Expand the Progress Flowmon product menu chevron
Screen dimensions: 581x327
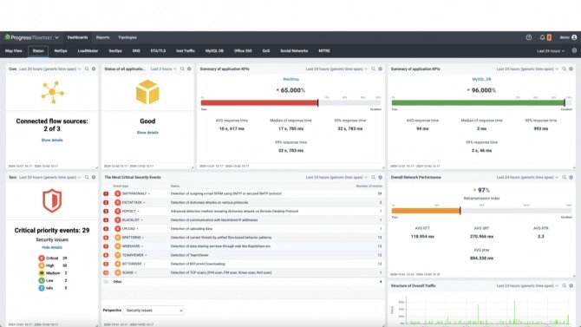coord(56,37)
